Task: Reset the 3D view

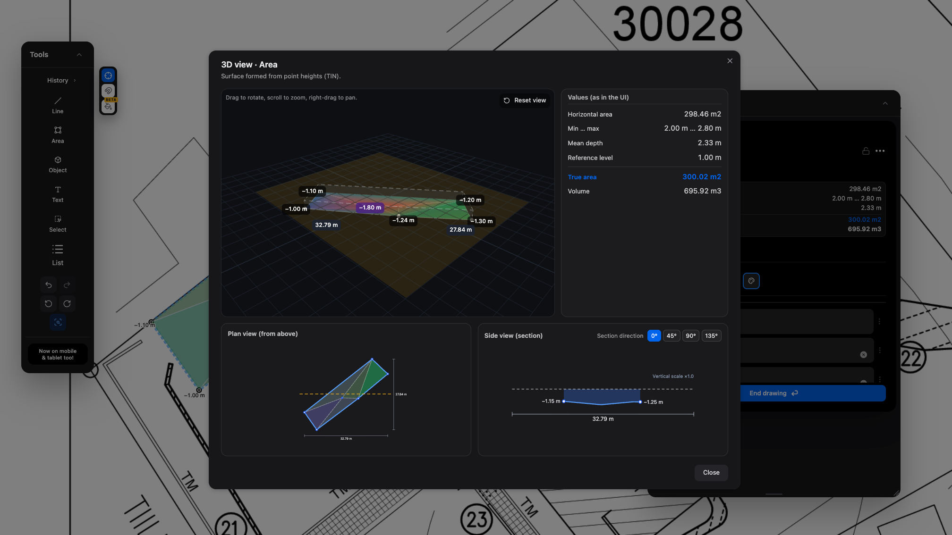Action: click(x=525, y=100)
